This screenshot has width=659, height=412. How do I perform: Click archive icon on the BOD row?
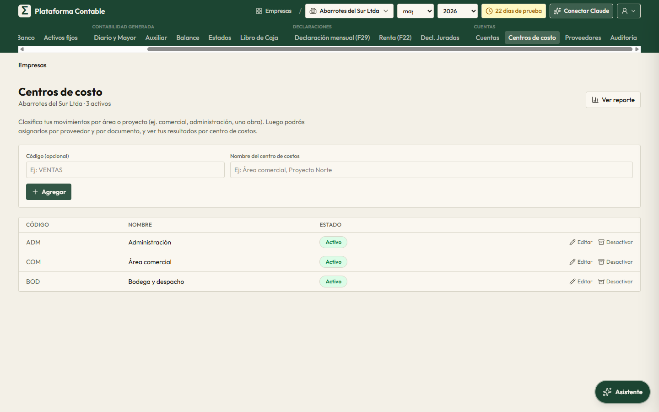(601, 282)
